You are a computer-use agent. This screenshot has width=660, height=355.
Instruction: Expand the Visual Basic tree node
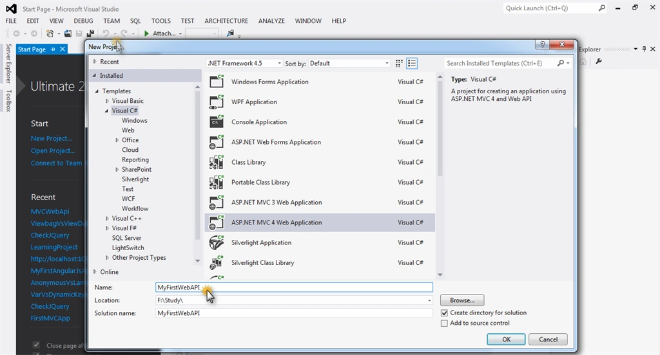(107, 101)
